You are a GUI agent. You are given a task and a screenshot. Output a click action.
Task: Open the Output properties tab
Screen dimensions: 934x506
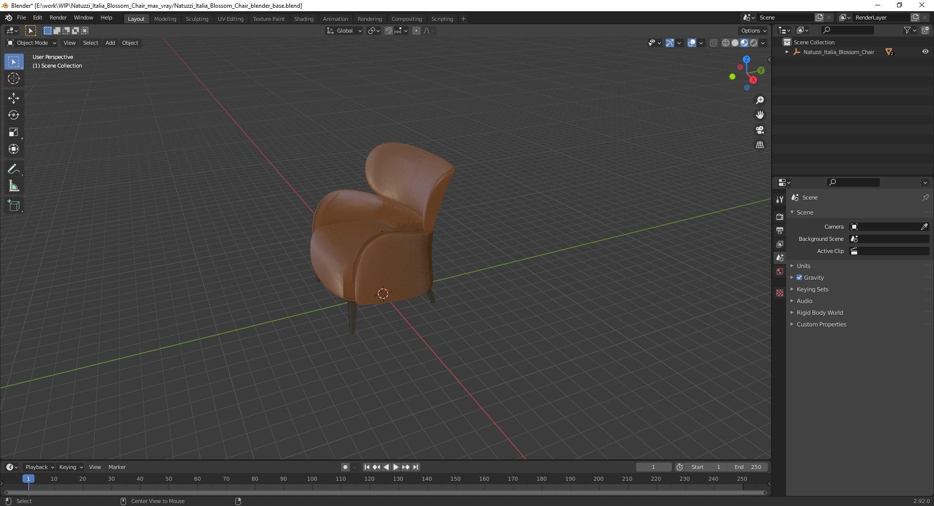coord(780,230)
